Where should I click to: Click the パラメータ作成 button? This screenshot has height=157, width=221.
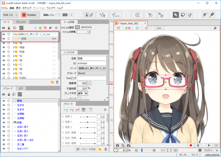click(87, 149)
